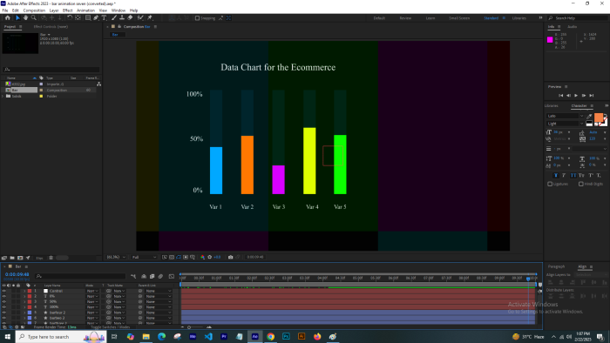This screenshot has width=610, height=343.
Task: Select the Horizontal Type tool
Action: point(105,18)
